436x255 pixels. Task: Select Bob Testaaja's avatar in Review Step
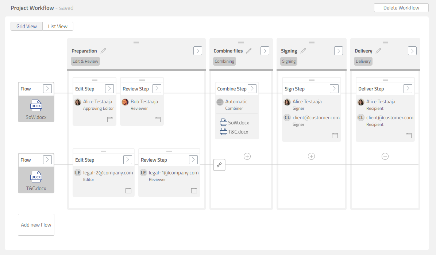pyautogui.click(x=125, y=102)
